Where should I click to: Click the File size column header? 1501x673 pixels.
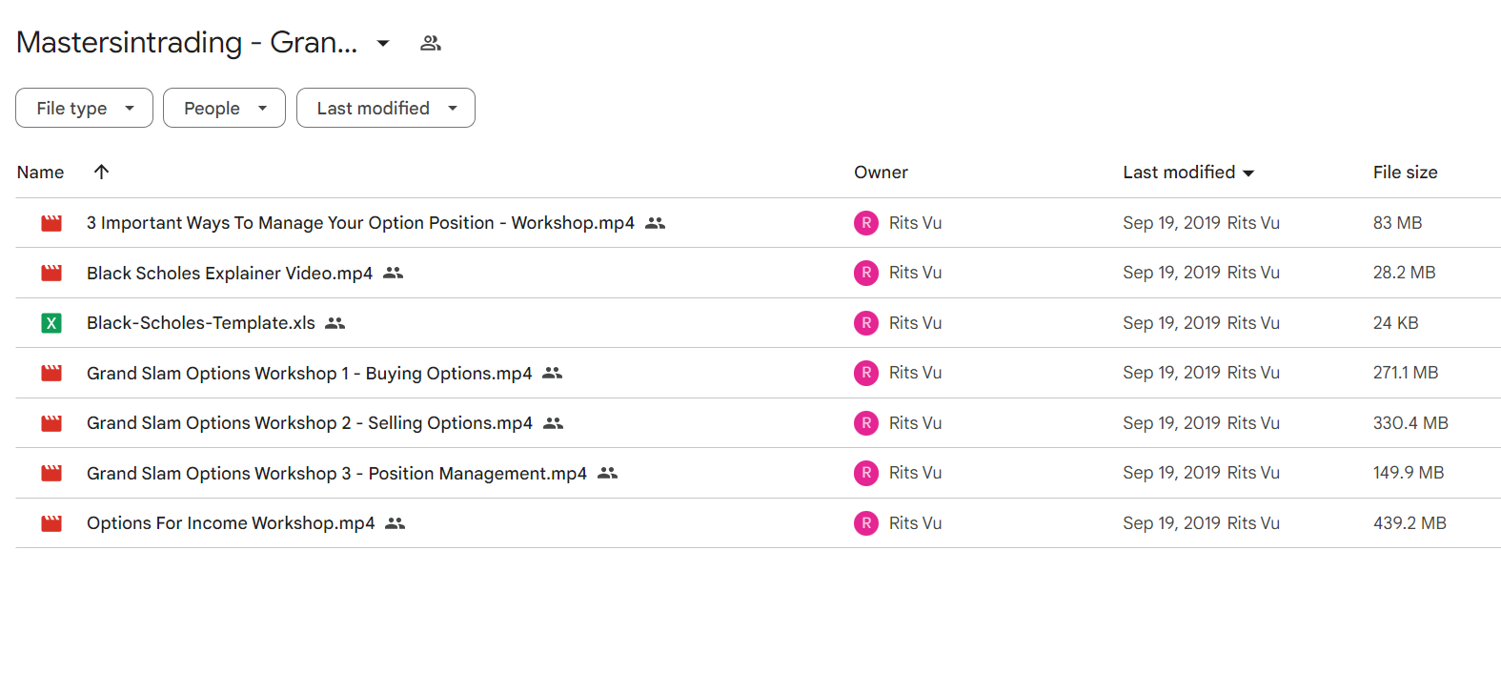click(x=1405, y=173)
